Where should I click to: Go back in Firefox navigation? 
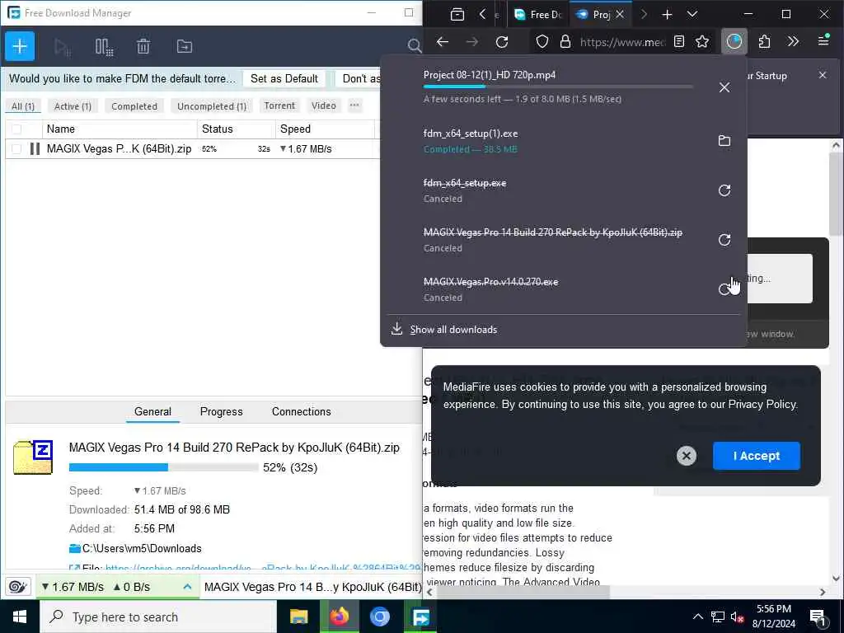point(443,42)
